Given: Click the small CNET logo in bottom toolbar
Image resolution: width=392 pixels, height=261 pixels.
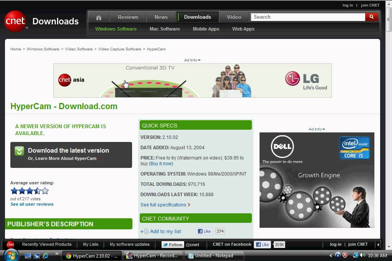Looking at the screenshot, I should pyautogui.click(x=10, y=245).
